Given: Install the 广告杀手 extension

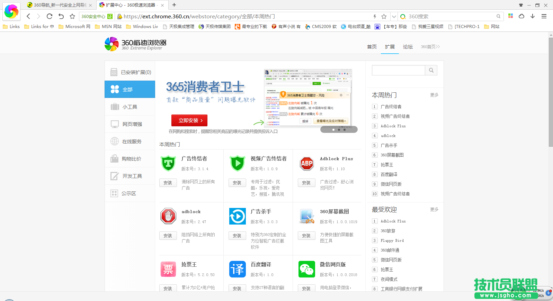Looking at the screenshot, I should (x=237, y=236).
